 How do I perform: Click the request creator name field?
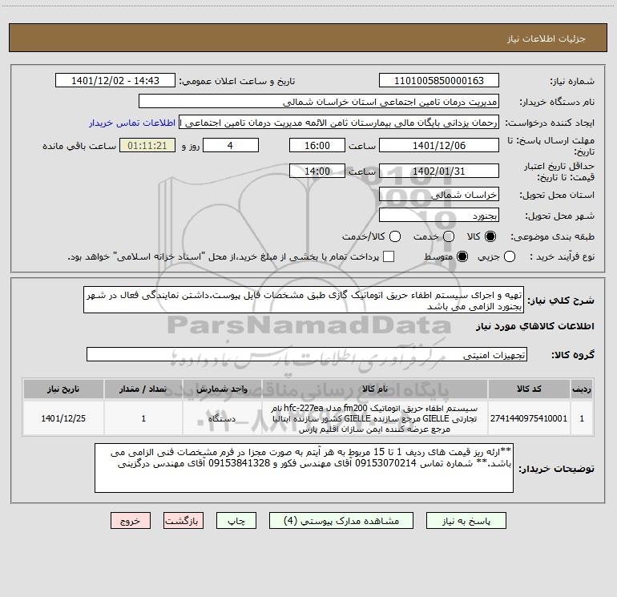339,122
